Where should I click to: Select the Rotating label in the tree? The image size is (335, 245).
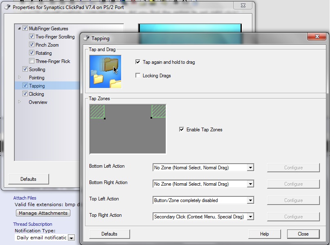click(x=44, y=53)
